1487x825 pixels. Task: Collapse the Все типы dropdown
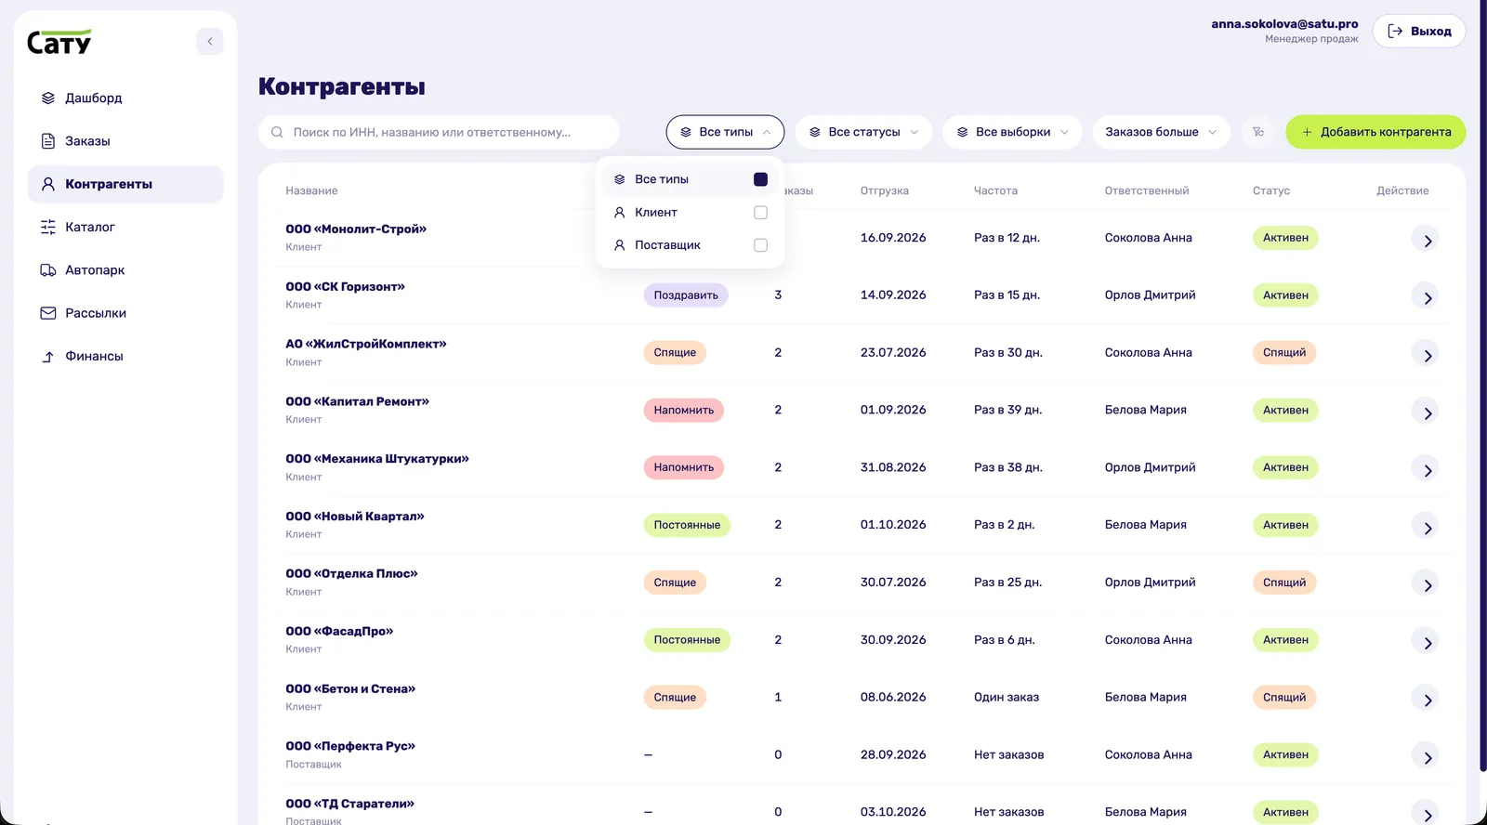click(725, 132)
